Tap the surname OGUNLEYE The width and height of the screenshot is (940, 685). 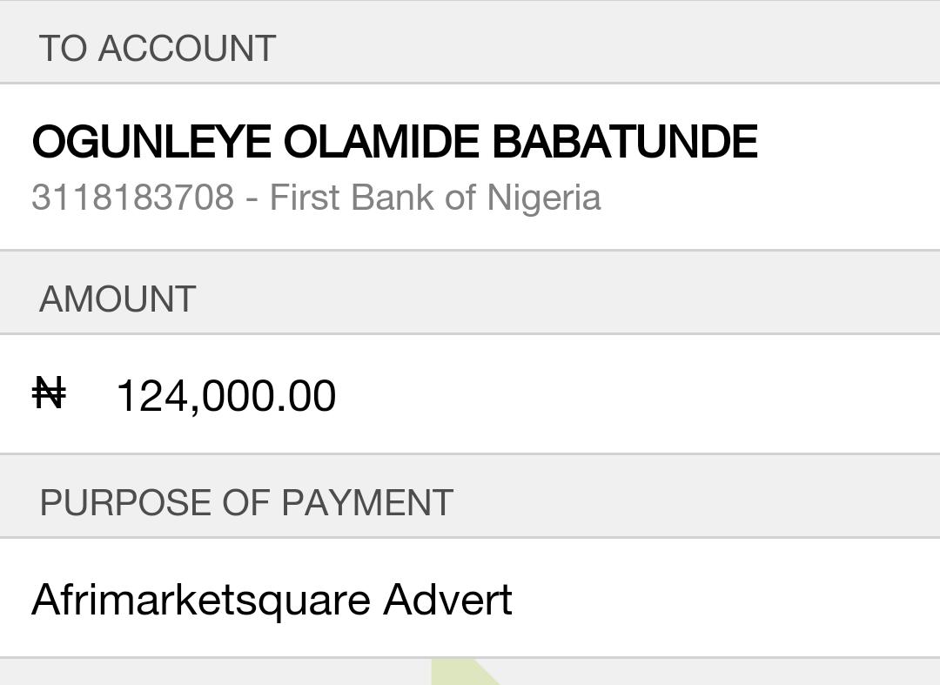point(151,142)
